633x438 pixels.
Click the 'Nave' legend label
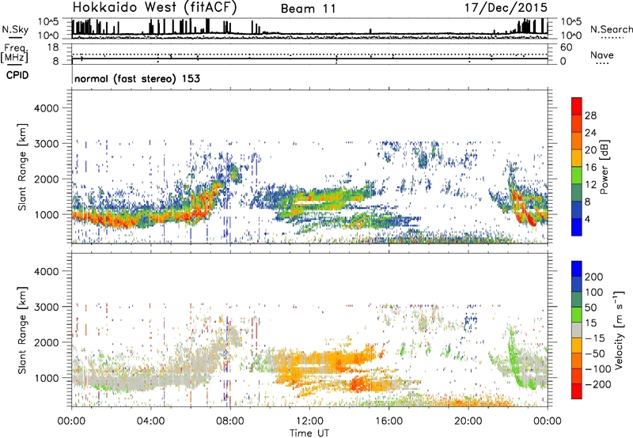602,55
